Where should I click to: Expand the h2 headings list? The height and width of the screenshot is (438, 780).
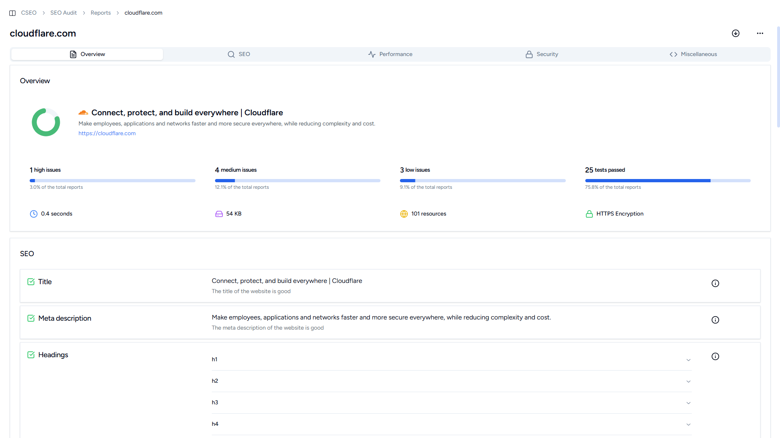tap(688, 381)
